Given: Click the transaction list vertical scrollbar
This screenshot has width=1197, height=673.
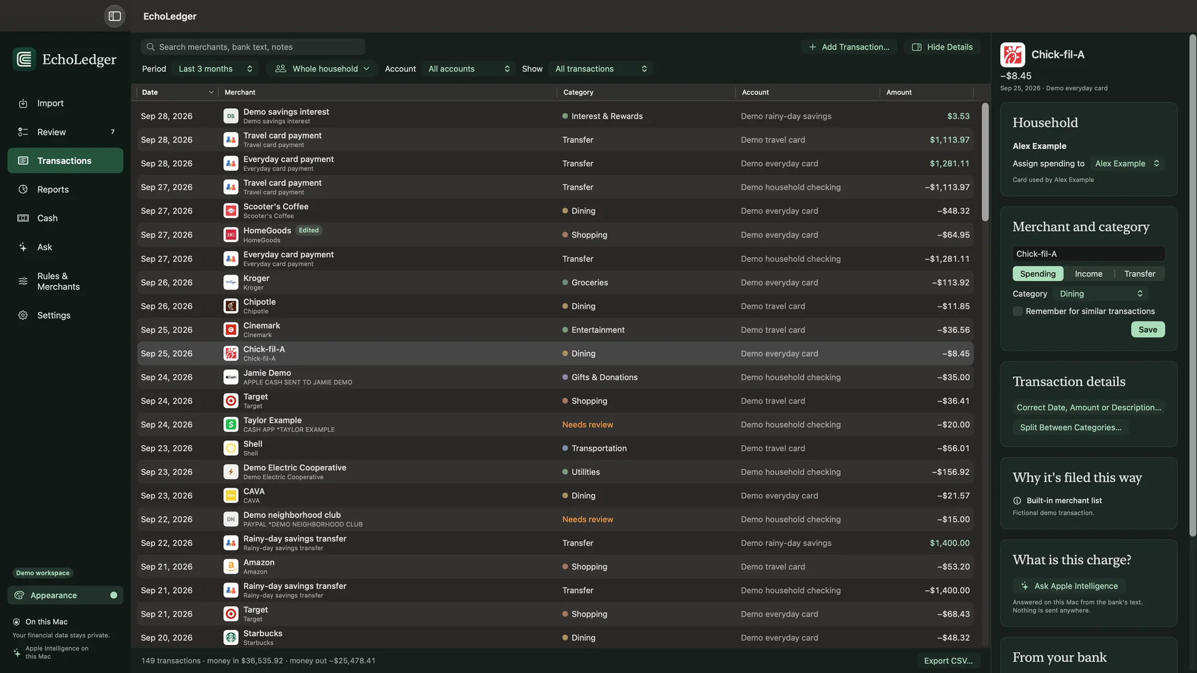Looking at the screenshot, I should [x=985, y=162].
